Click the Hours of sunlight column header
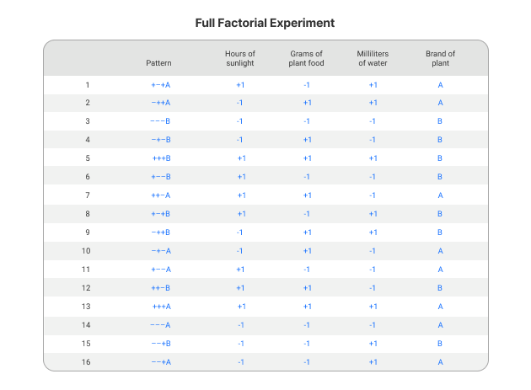 click(240, 58)
